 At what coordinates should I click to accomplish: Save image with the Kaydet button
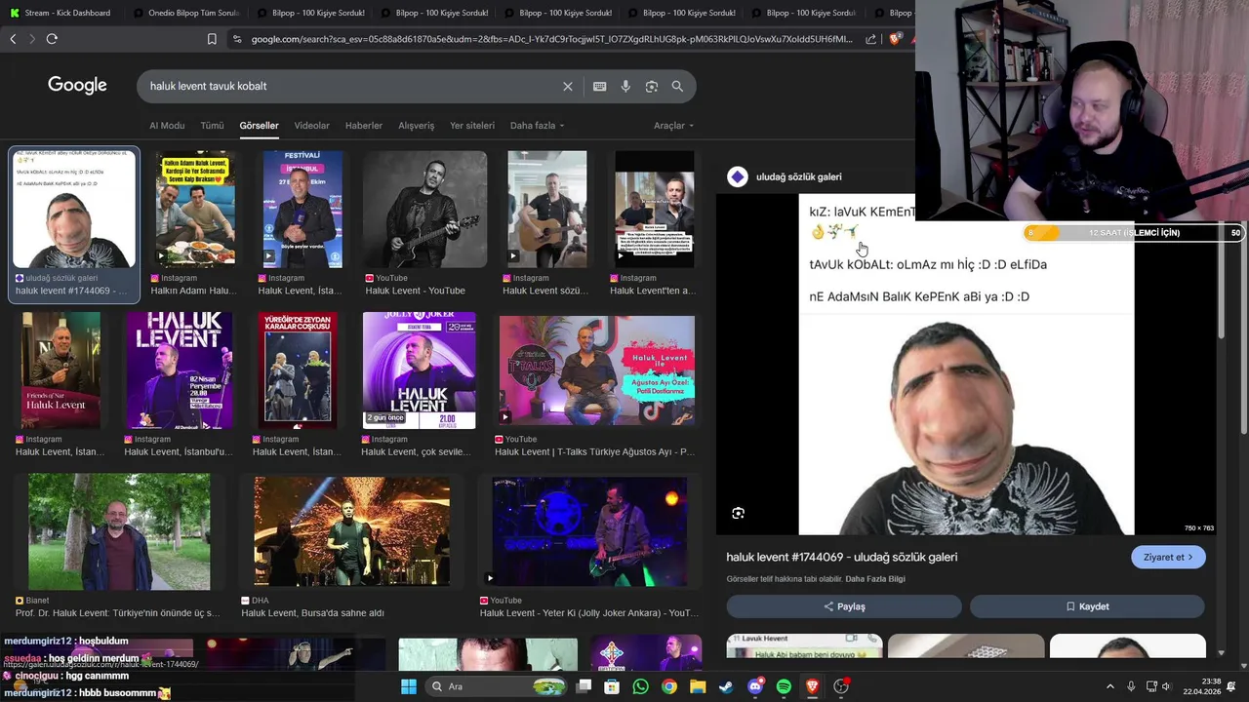(x=1087, y=606)
